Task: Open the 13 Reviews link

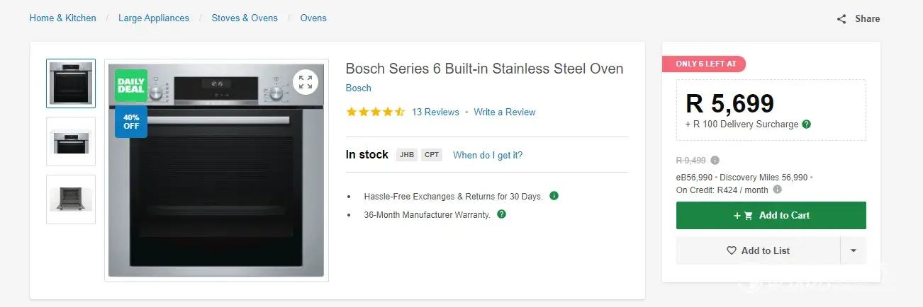Action: pos(435,112)
